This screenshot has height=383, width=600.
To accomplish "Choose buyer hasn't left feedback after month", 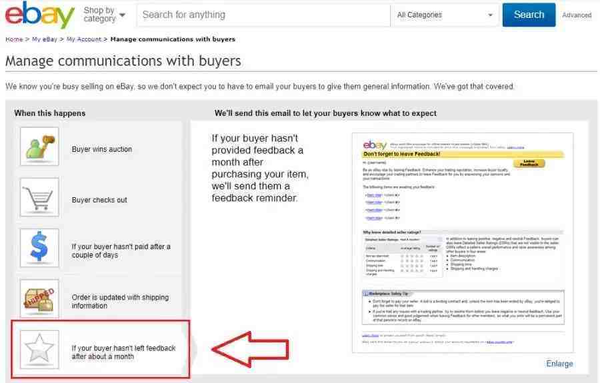I will [101, 350].
